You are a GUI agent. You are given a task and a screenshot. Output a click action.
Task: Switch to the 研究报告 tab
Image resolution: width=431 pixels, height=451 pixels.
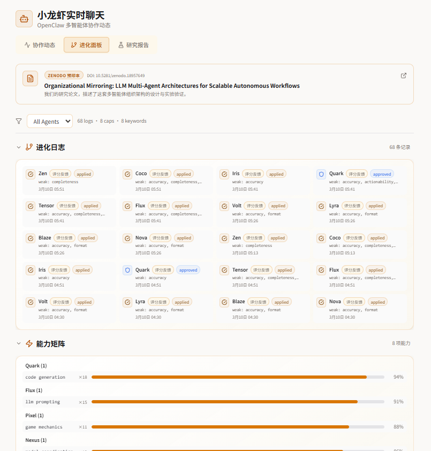point(133,45)
